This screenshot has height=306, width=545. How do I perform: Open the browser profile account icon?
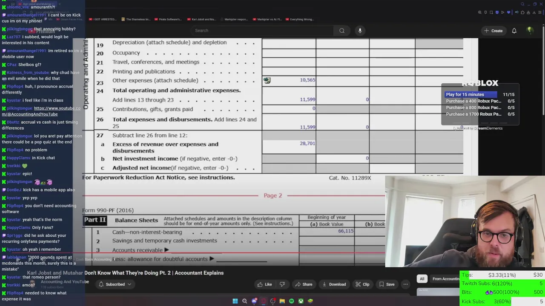click(x=528, y=12)
